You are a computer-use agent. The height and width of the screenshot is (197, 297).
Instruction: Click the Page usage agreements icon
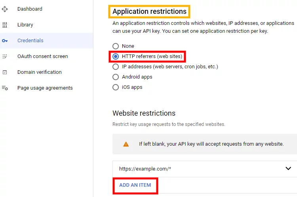[5, 88]
